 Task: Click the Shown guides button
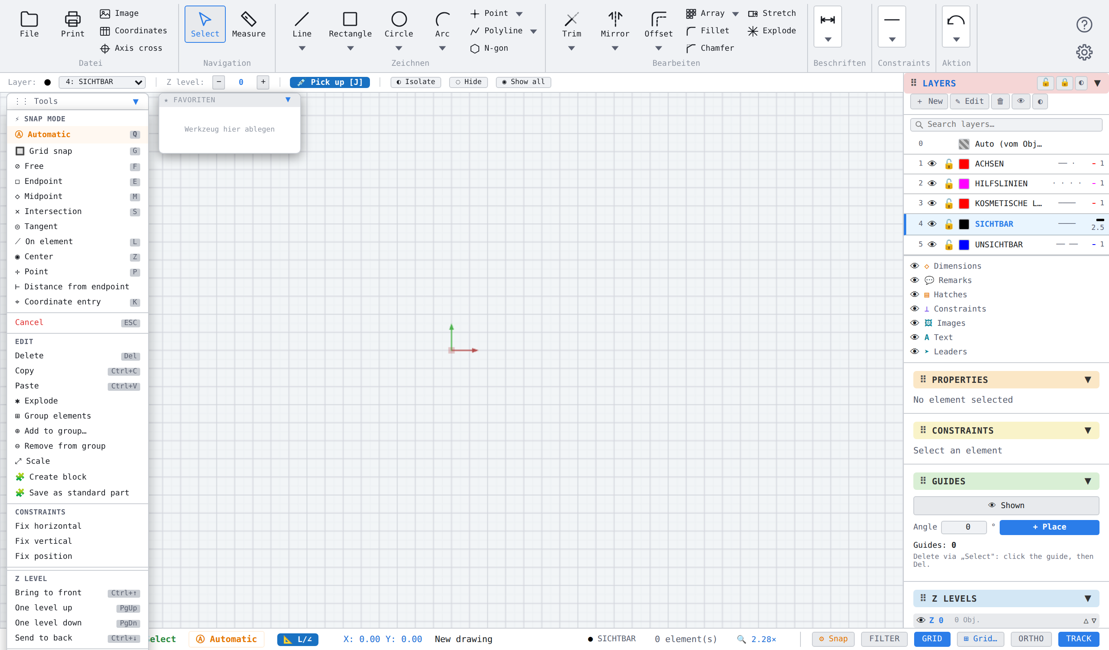[x=1006, y=506]
